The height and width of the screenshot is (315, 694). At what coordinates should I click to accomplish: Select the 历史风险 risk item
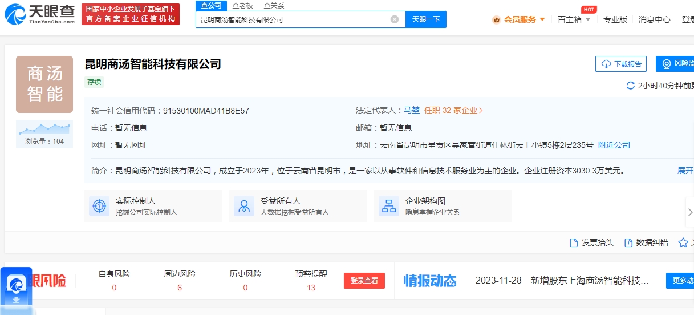tap(246, 280)
